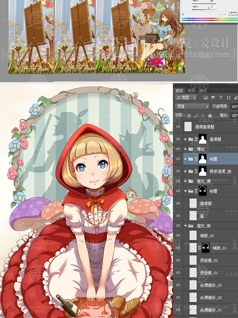Click the saturation slider handle
The height and width of the screenshot is (318, 238).
(x=211, y=4)
